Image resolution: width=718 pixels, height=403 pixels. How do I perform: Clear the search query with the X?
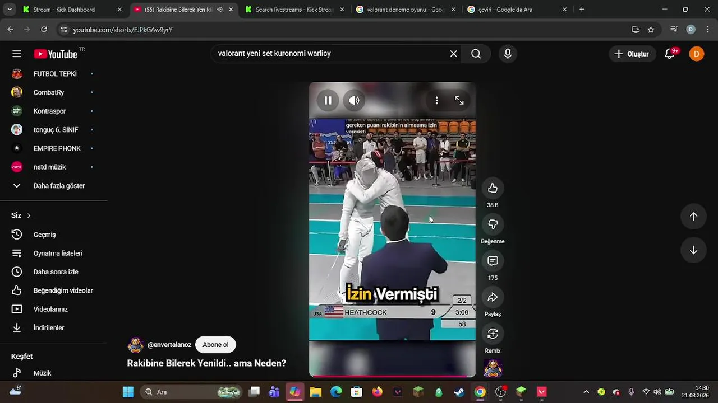click(x=453, y=54)
